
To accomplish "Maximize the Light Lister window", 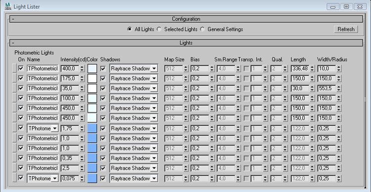I will [x=346, y=6].
